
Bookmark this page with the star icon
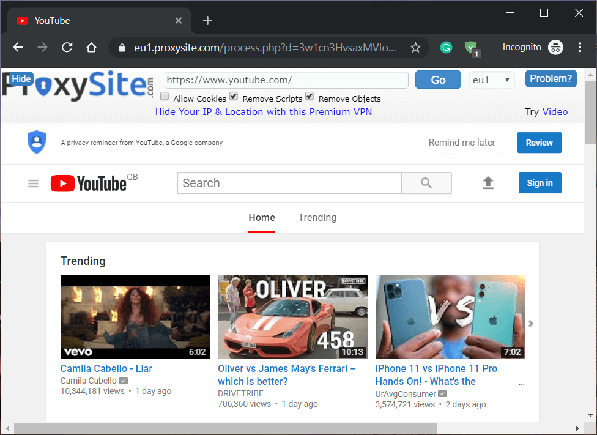[415, 48]
